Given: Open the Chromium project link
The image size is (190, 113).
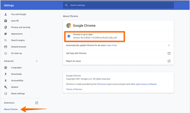Looking at the screenshot, I should pos(102,84).
